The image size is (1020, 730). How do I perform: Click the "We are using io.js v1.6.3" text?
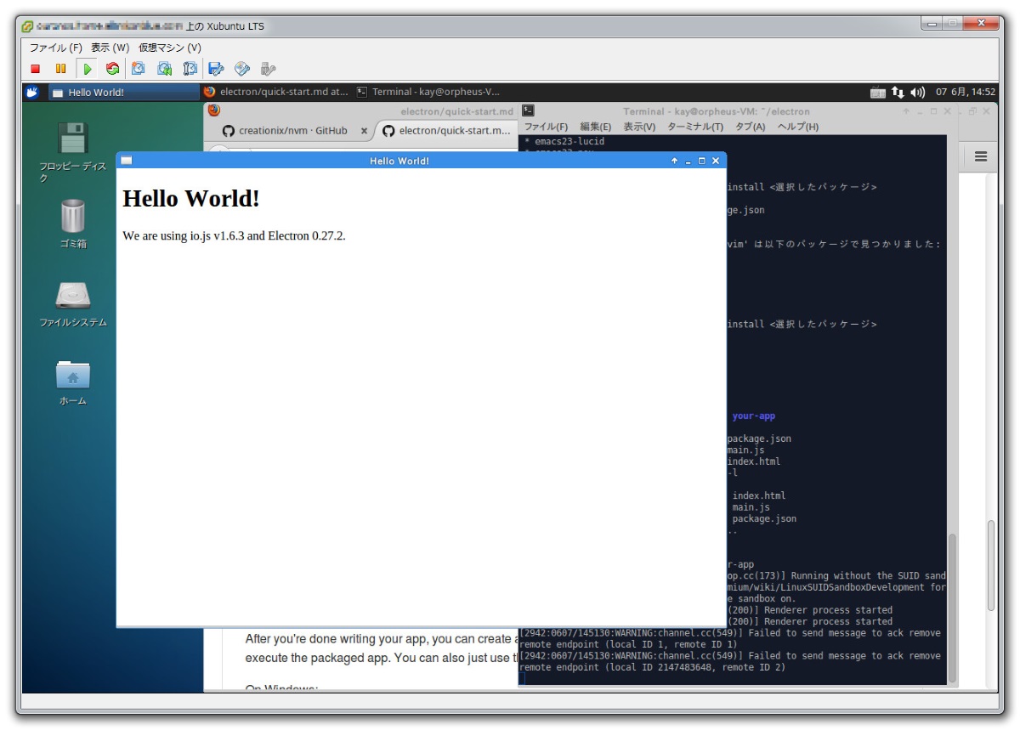235,235
